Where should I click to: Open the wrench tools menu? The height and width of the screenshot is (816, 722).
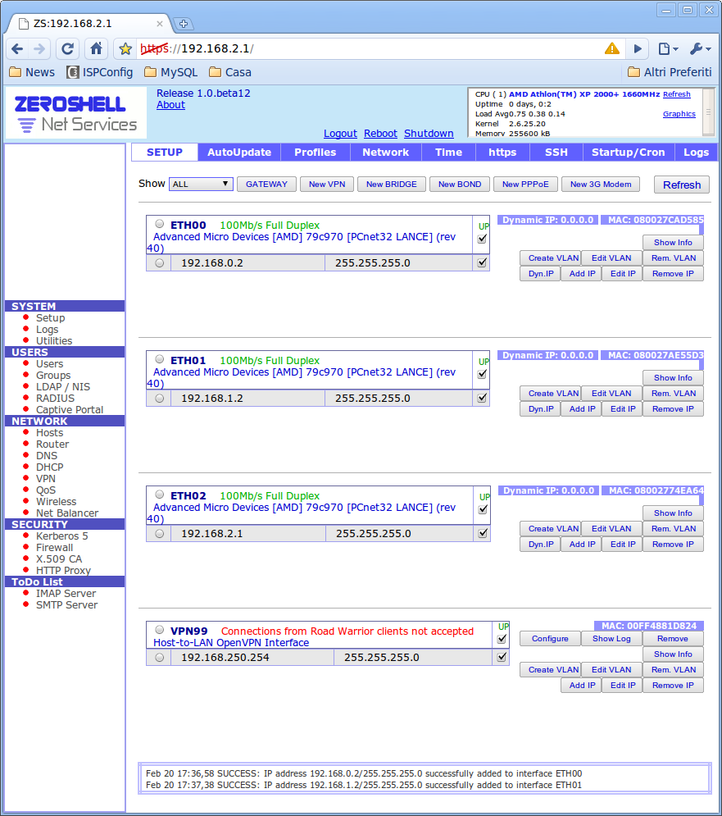(700, 49)
